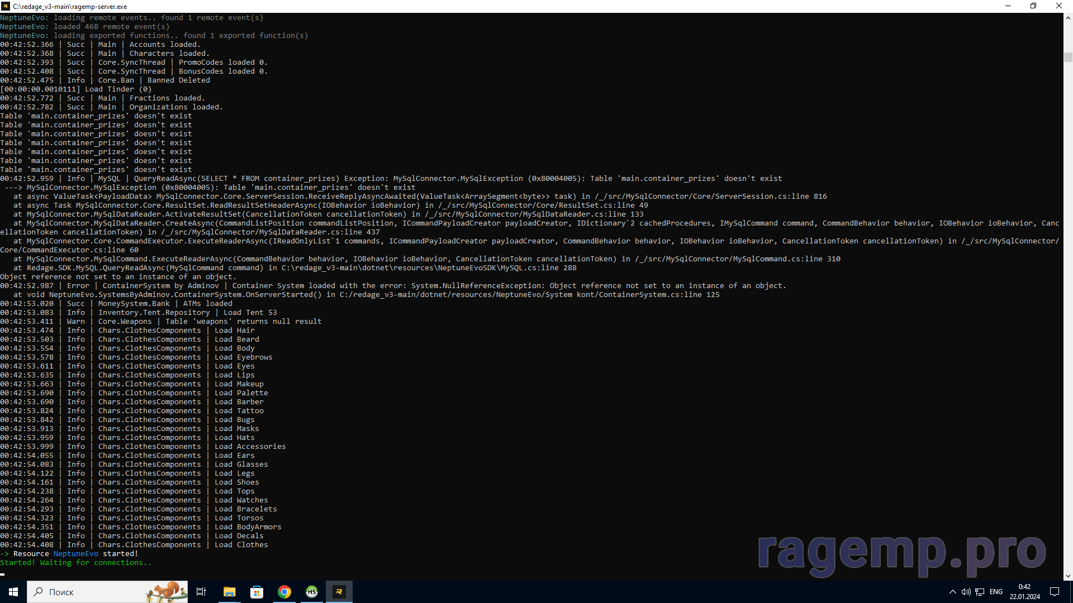Click the volume speaker tray icon

pos(966,592)
